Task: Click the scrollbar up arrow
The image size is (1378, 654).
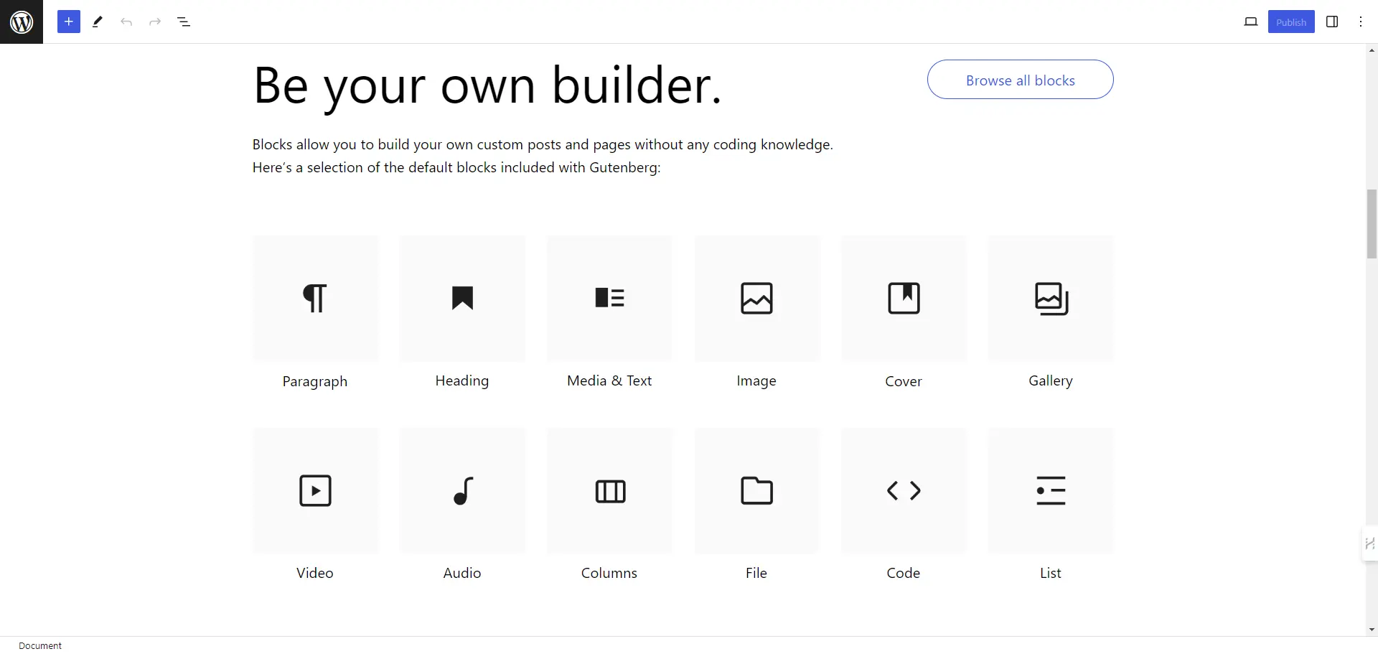Action: pyautogui.click(x=1372, y=50)
